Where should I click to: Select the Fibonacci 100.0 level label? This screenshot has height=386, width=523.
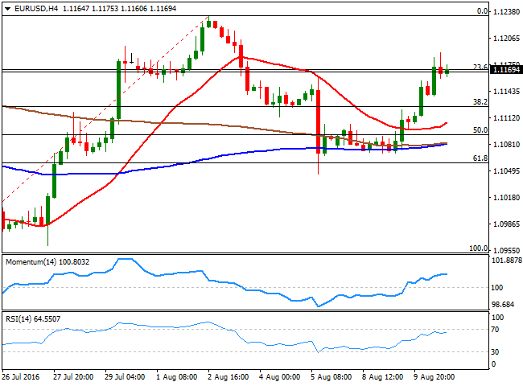478,248
